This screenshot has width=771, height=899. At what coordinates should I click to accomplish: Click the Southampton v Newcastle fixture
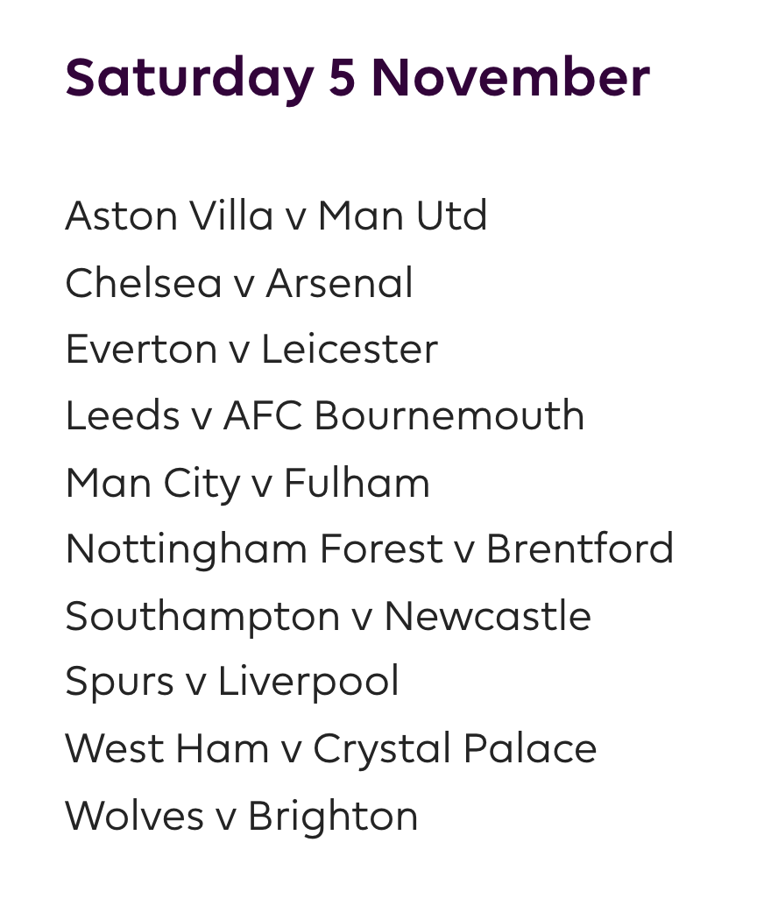point(328,616)
